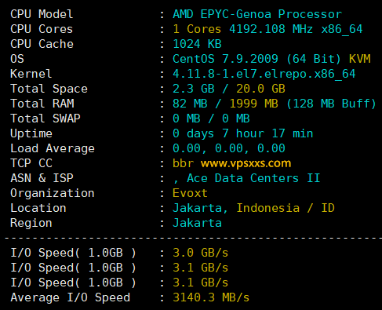Click the Ace Data Centers II text
This screenshot has width=382, height=310.
pyautogui.click(x=253, y=178)
